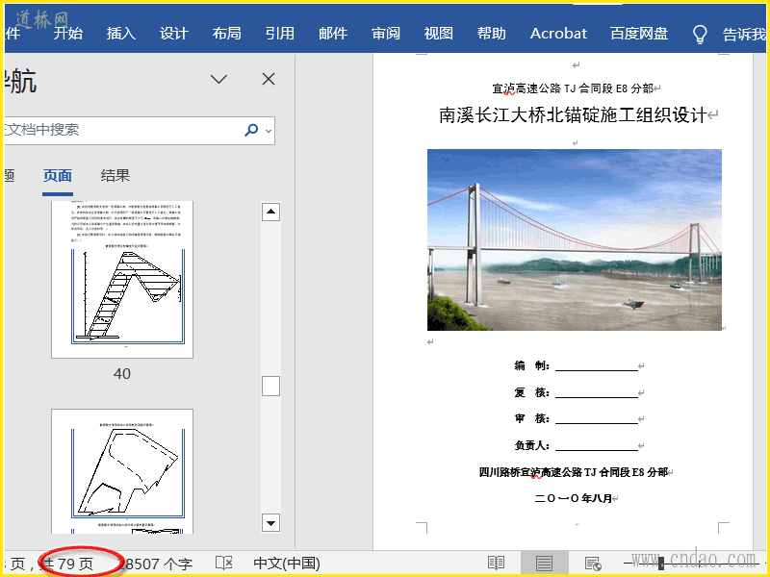The width and height of the screenshot is (770, 577).
Task: Select the thumbnail below page 40
Action: tap(122, 471)
